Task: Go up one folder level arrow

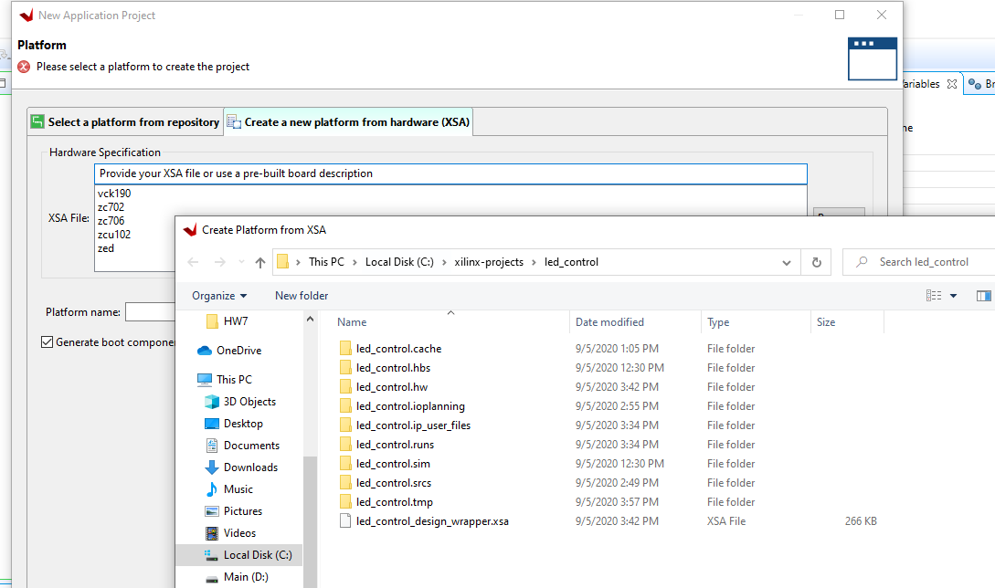Action: (260, 262)
